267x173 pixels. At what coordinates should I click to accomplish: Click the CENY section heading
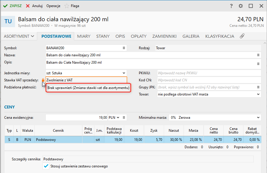[9, 107]
